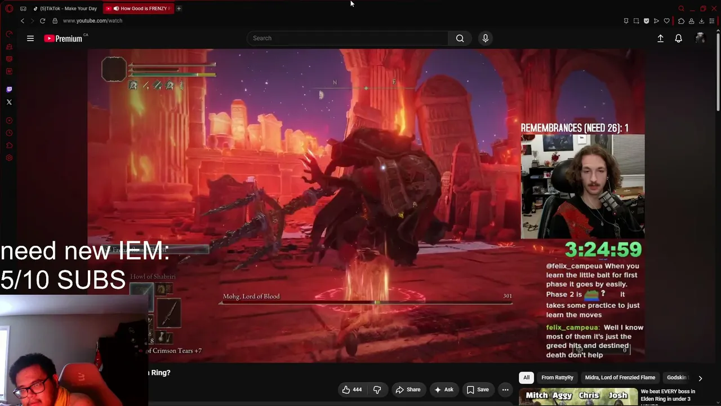The image size is (721, 406).
Task: Click the YouTube Search box
Action: click(348, 38)
